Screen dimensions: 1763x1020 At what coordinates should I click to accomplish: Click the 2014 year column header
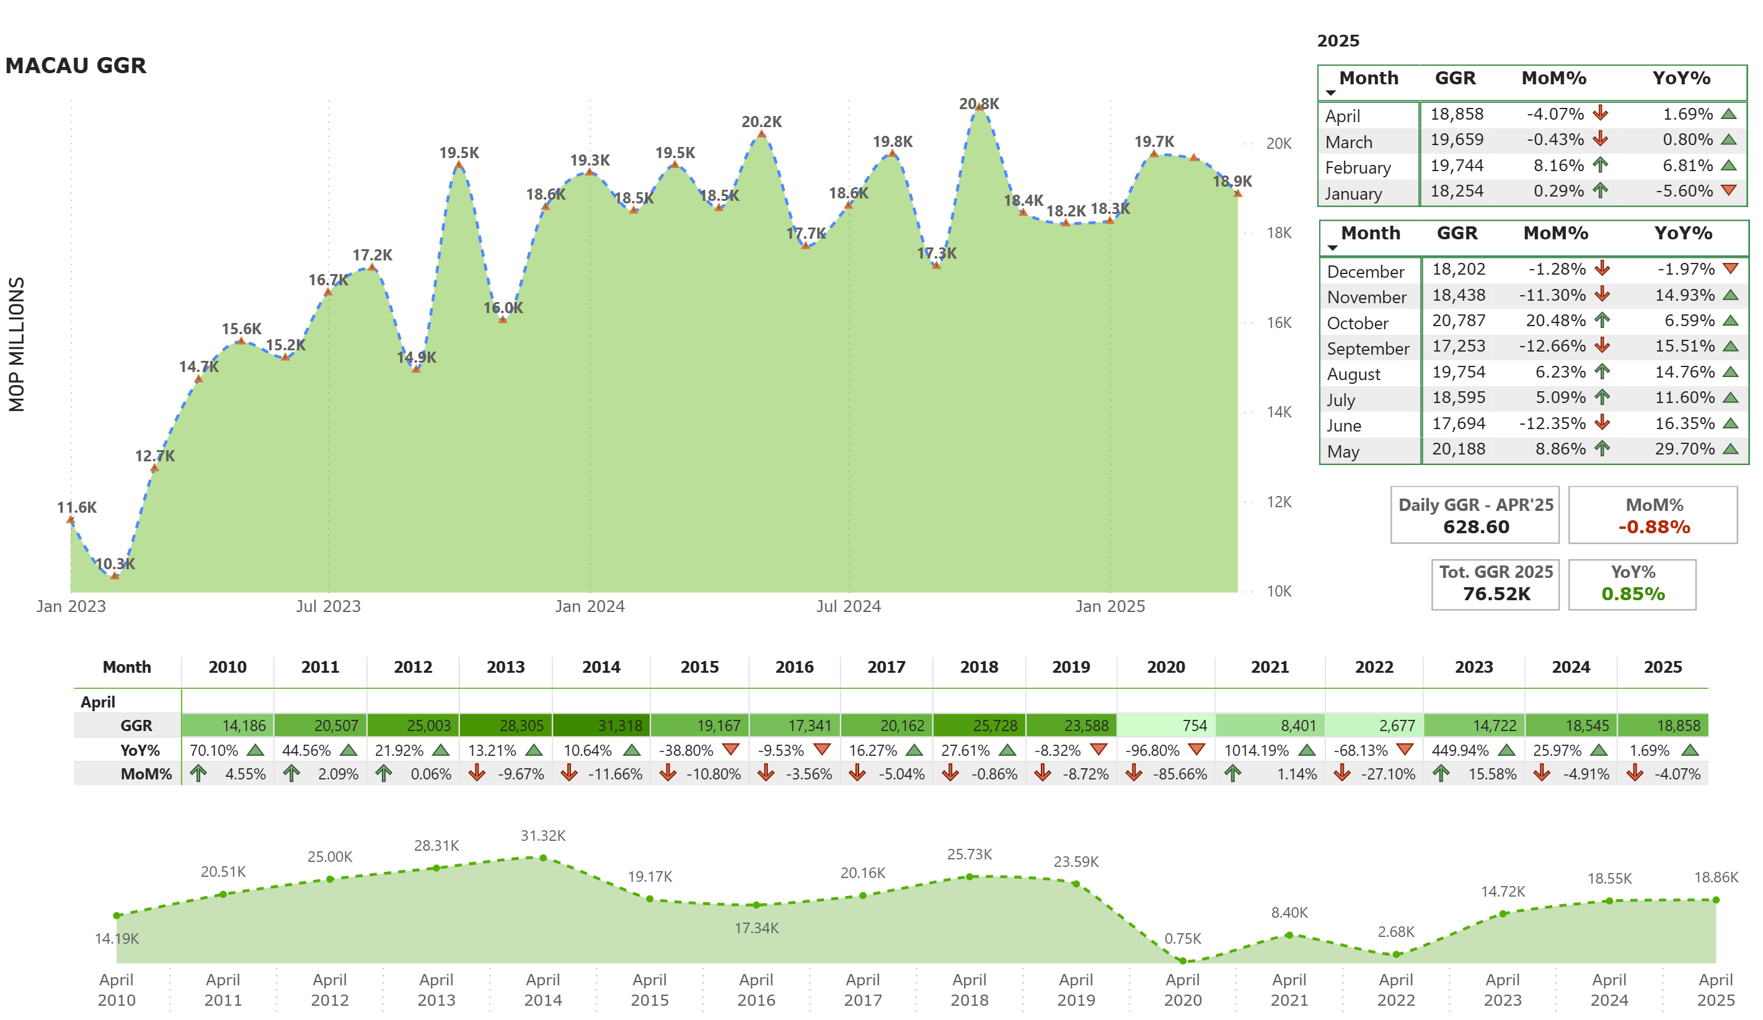tap(601, 667)
